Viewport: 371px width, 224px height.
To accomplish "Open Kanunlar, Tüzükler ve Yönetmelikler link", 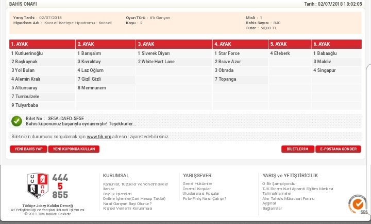I will (x=136, y=184).
